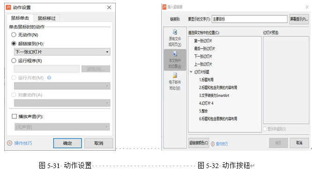This screenshot has height=169, width=312.
Task: Switch to the 鼠标移过 tab
Action: [46, 18]
